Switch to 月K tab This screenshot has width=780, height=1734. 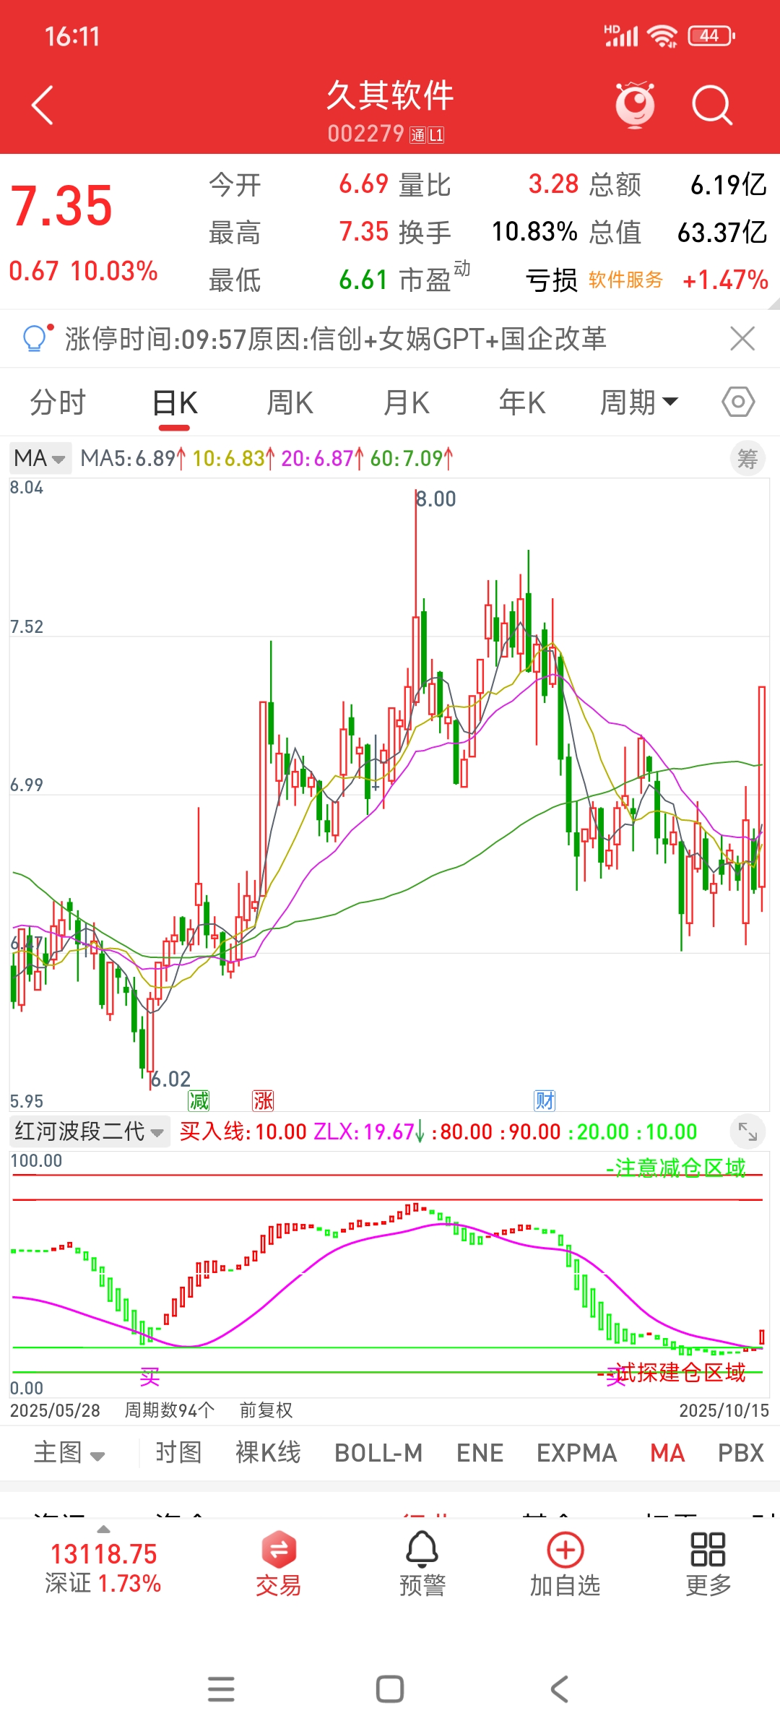[406, 402]
